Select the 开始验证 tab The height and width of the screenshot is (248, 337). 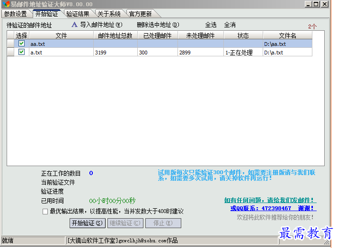pyautogui.click(x=47, y=14)
